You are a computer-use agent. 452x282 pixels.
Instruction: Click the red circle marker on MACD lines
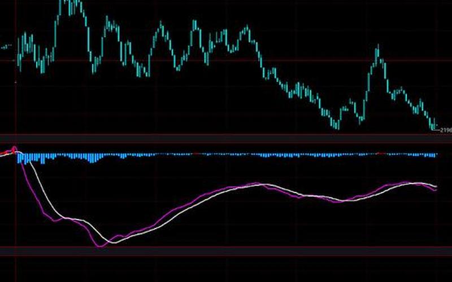coord(15,150)
